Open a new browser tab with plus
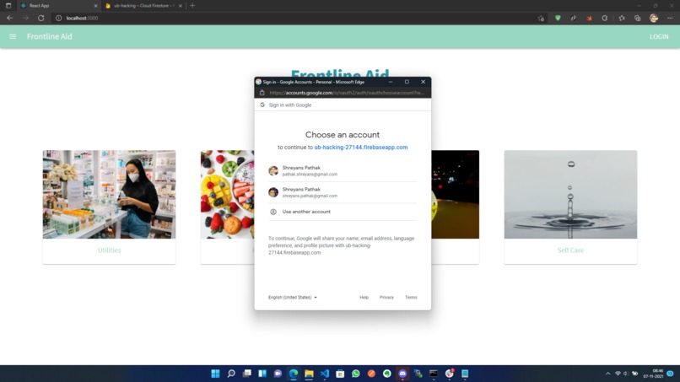Image resolution: width=680 pixels, height=382 pixels. 192,6
